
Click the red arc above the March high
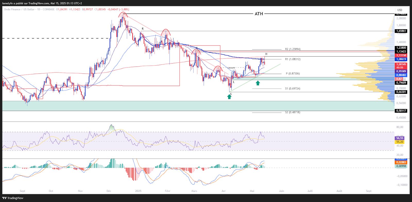click(196, 50)
